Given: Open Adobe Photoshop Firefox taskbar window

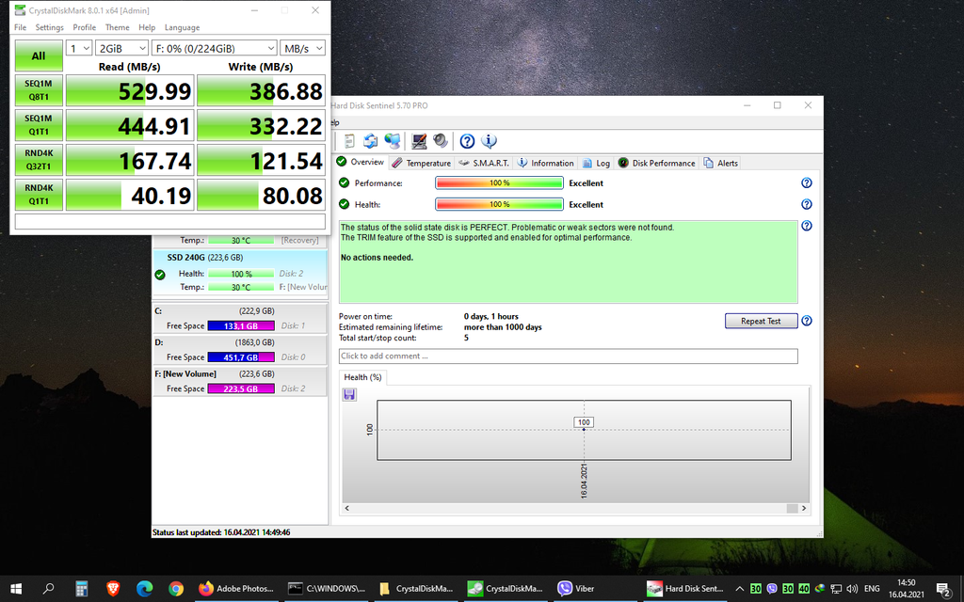Looking at the screenshot, I should [x=236, y=589].
